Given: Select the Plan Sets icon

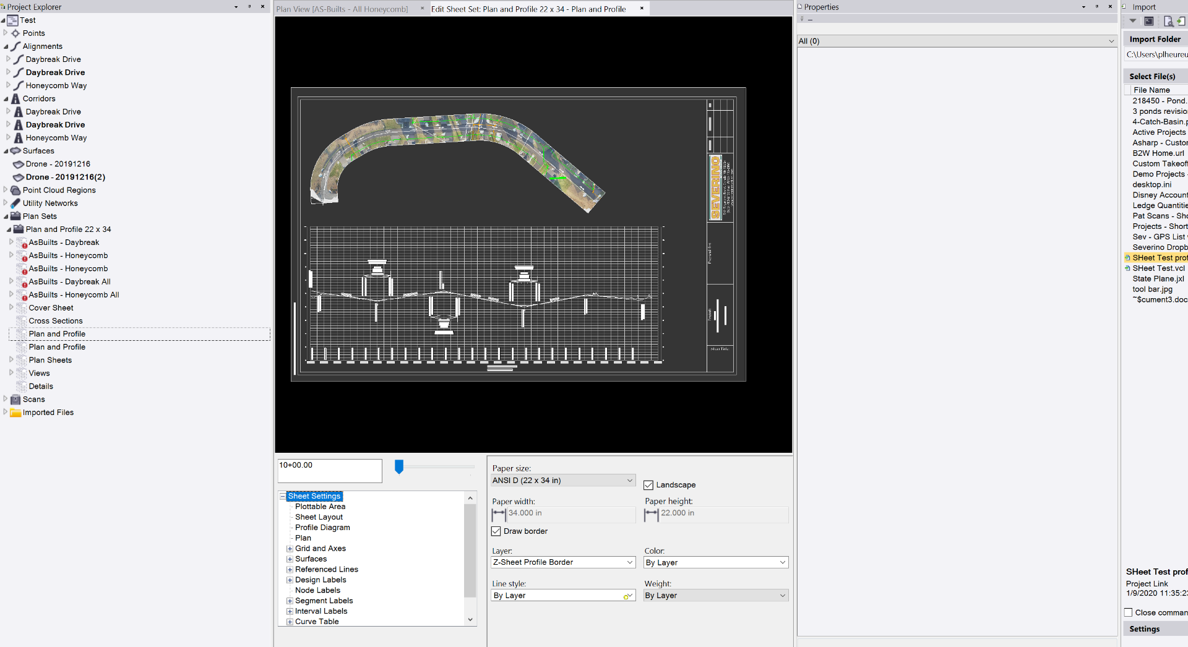Looking at the screenshot, I should (16, 216).
